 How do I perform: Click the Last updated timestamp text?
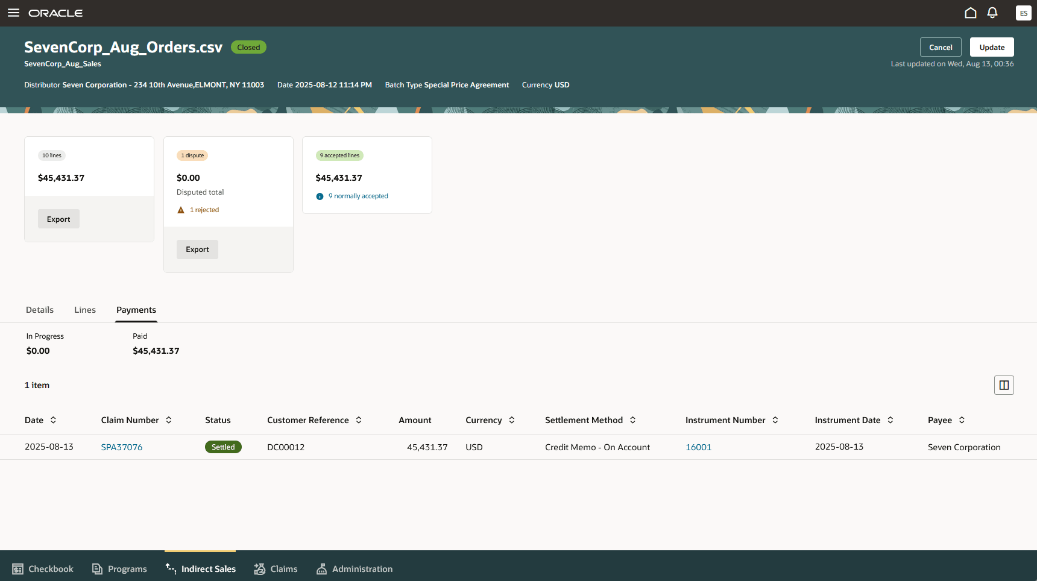click(952, 64)
